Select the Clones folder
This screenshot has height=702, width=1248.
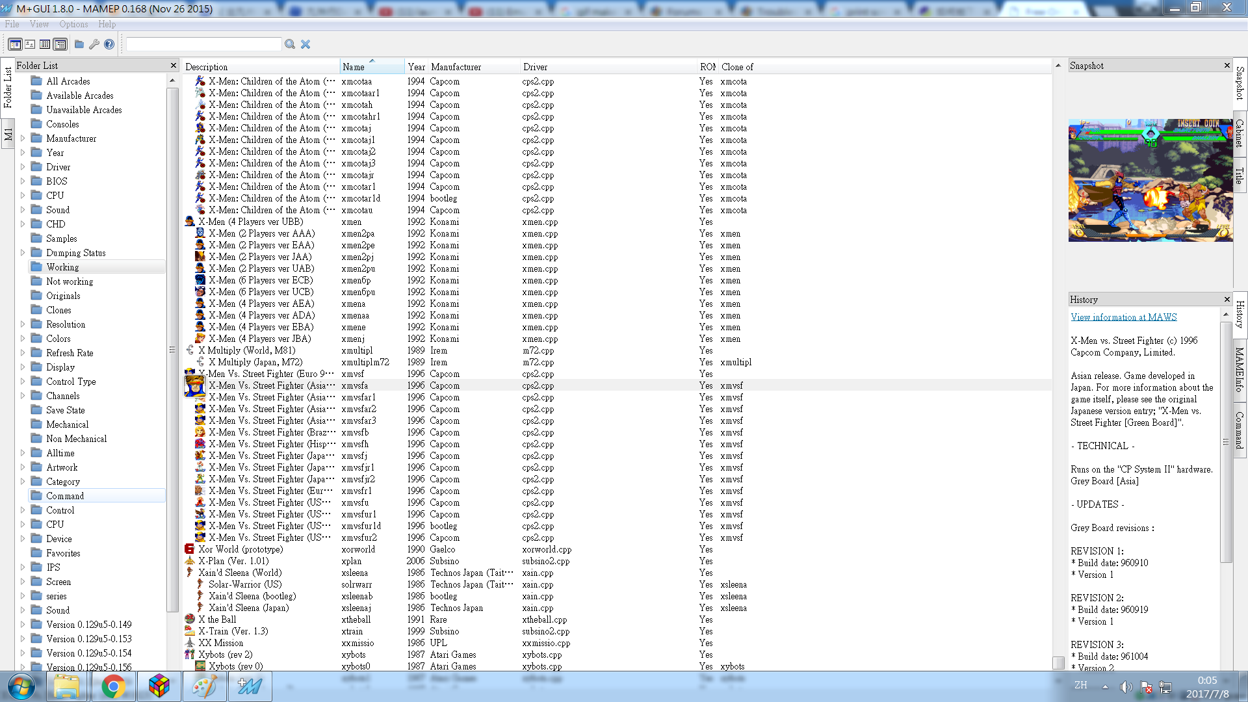pyautogui.click(x=58, y=310)
